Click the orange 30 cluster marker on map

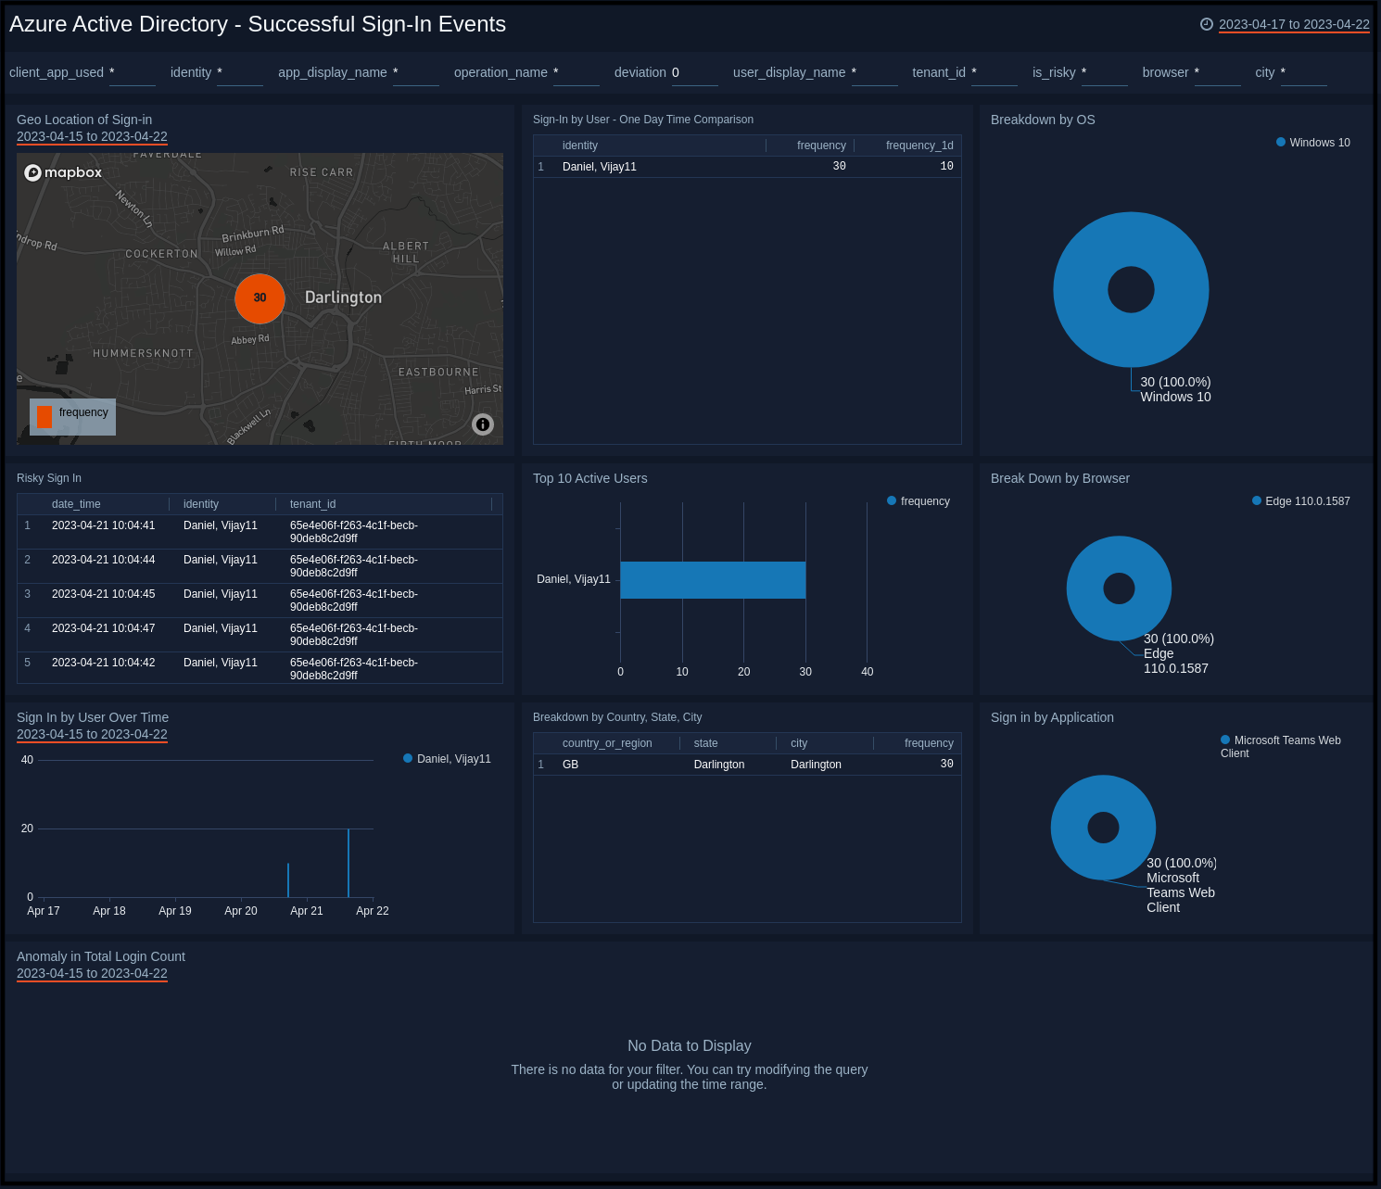(x=260, y=298)
